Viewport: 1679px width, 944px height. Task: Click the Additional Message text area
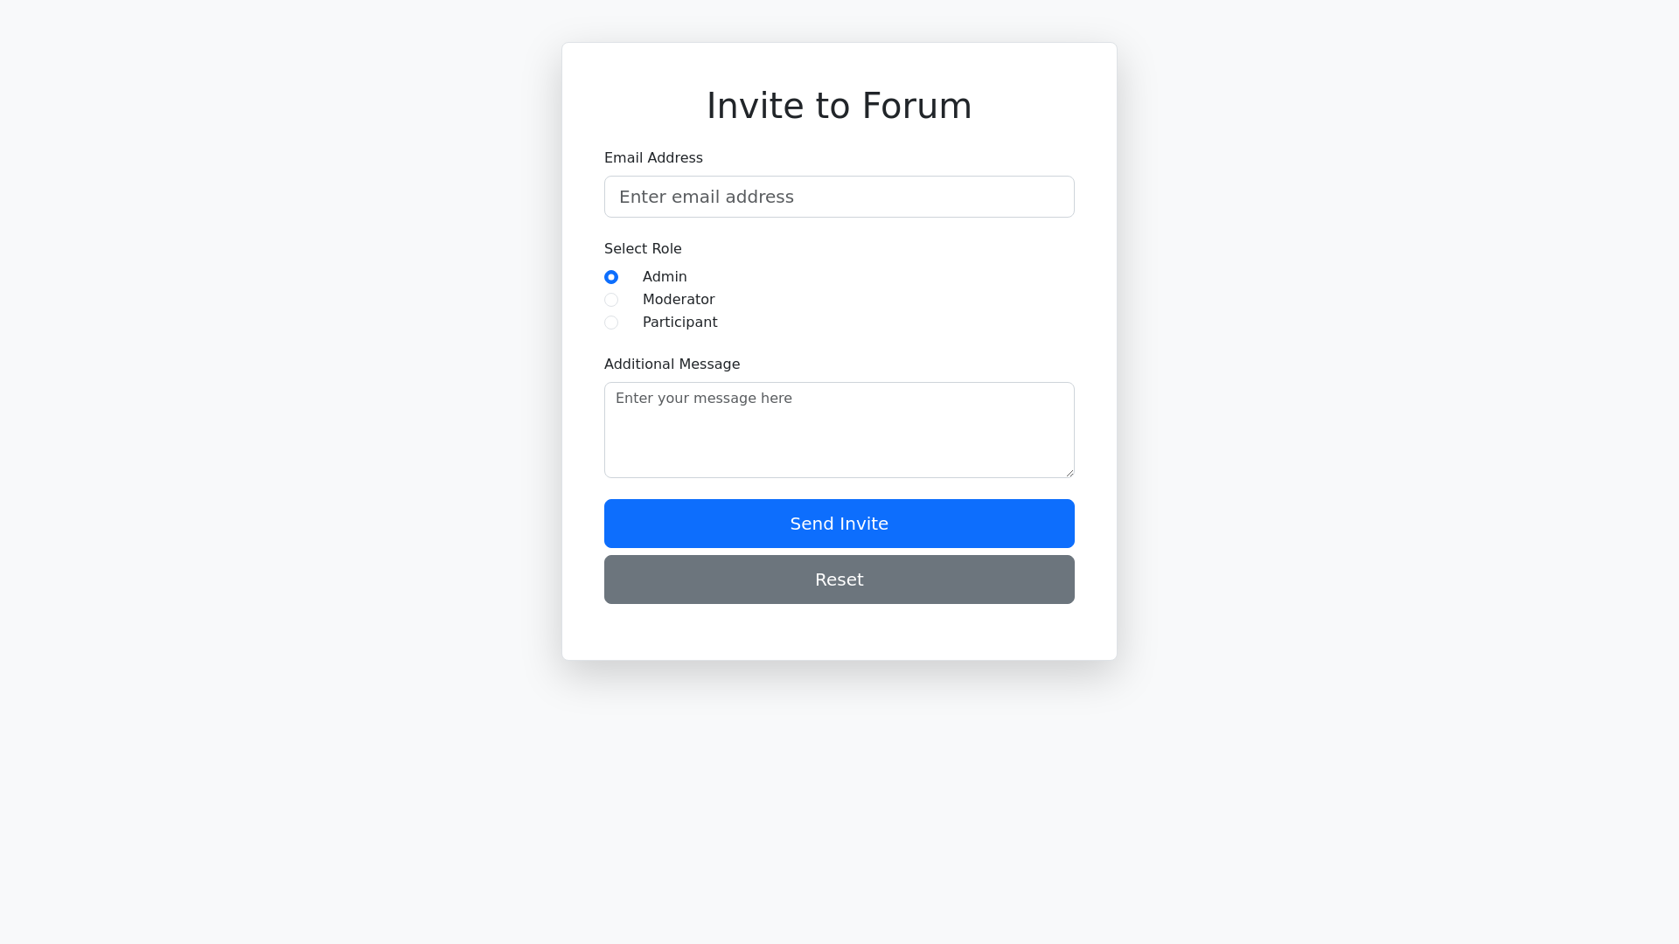pos(839,429)
